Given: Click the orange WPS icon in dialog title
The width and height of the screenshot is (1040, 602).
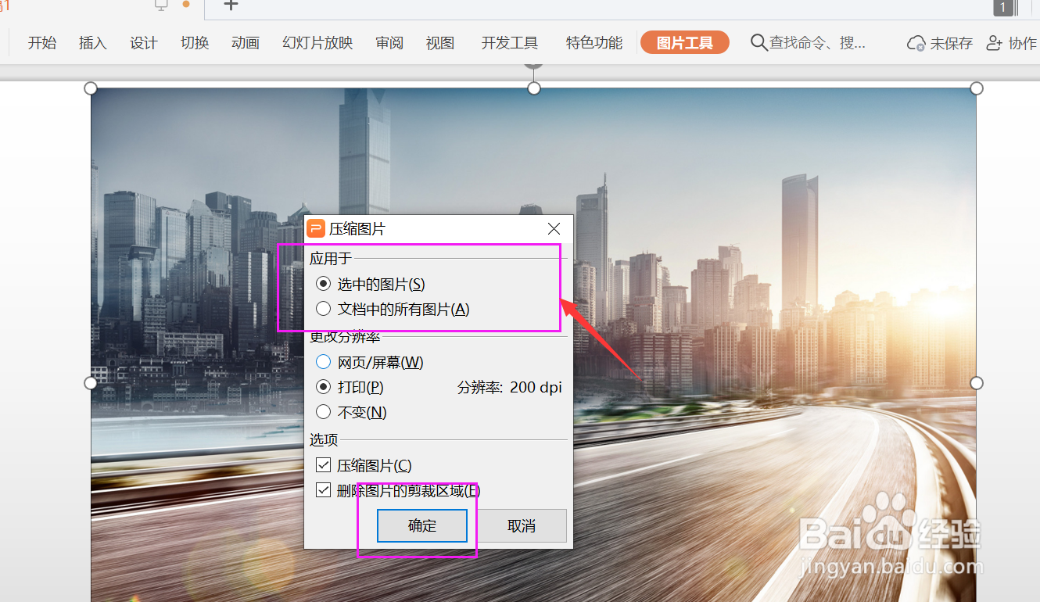Looking at the screenshot, I should [x=316, y=228].
